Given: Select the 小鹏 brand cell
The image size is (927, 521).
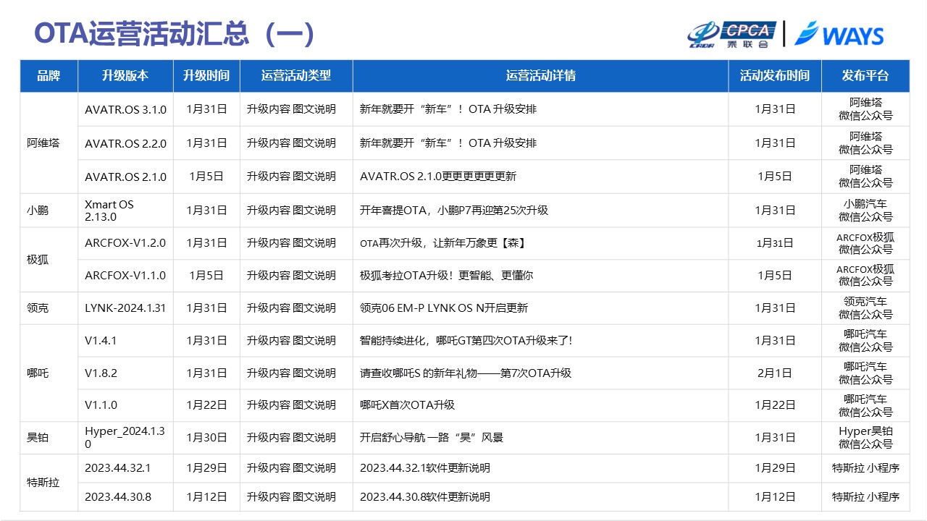Looking at the screenshot, I should coord(49,211).
